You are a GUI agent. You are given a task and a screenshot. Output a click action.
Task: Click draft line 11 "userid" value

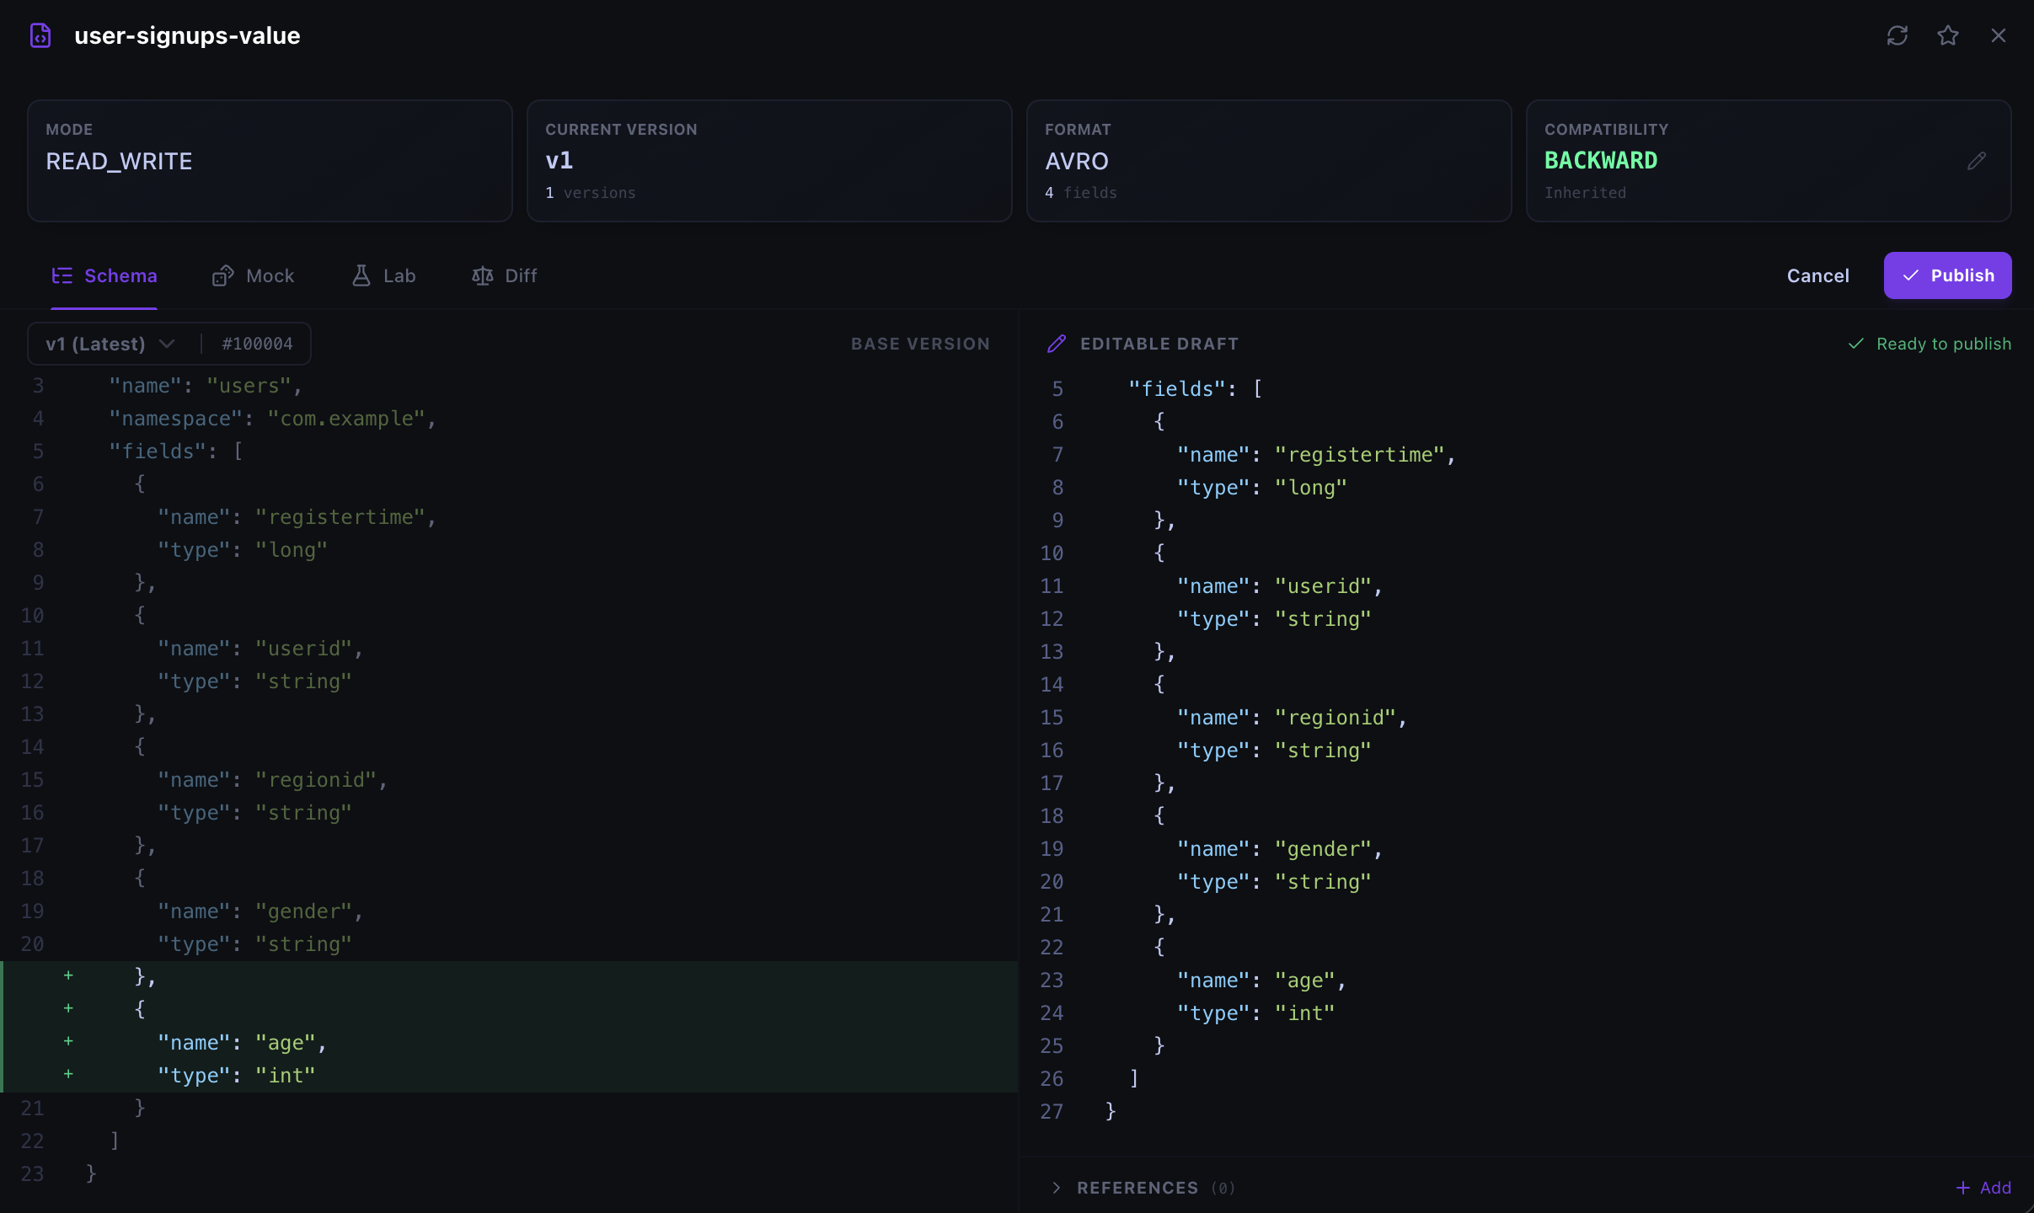1323,586
